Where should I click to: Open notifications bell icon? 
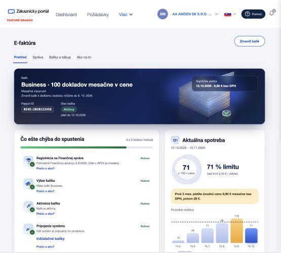pos(272,13)
